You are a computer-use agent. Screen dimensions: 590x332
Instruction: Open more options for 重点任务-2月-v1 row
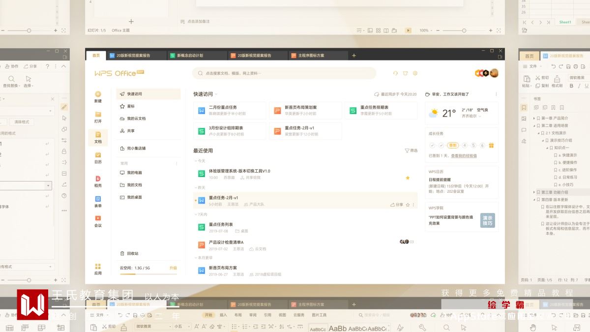(413, 205)
